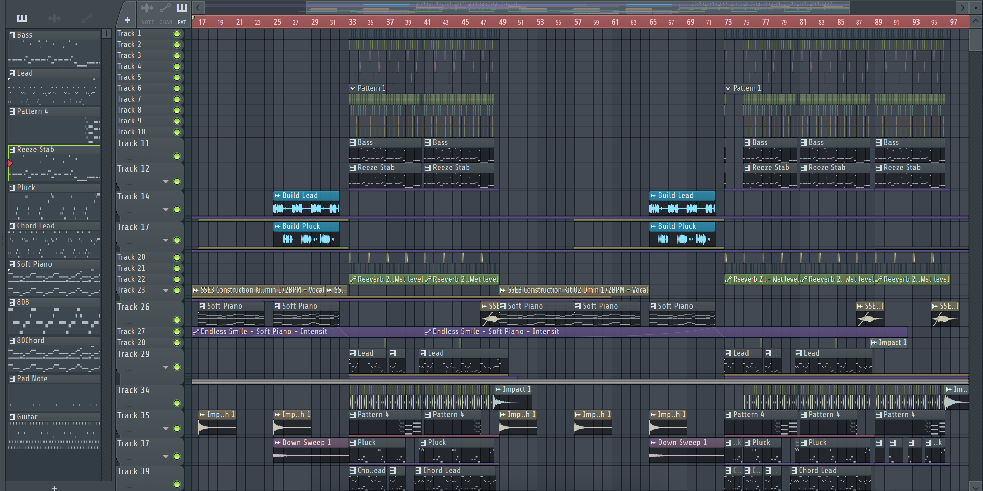Mute Track 34 with its green LED
The image size is (983, 491).
[x=177, y=403]
